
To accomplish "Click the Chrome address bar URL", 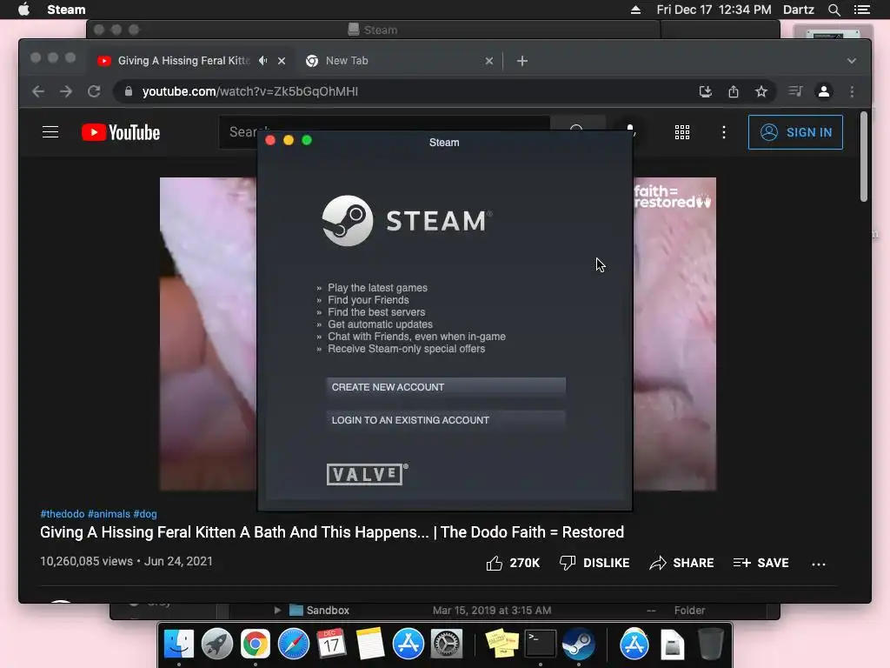I will tap(249, 91).
